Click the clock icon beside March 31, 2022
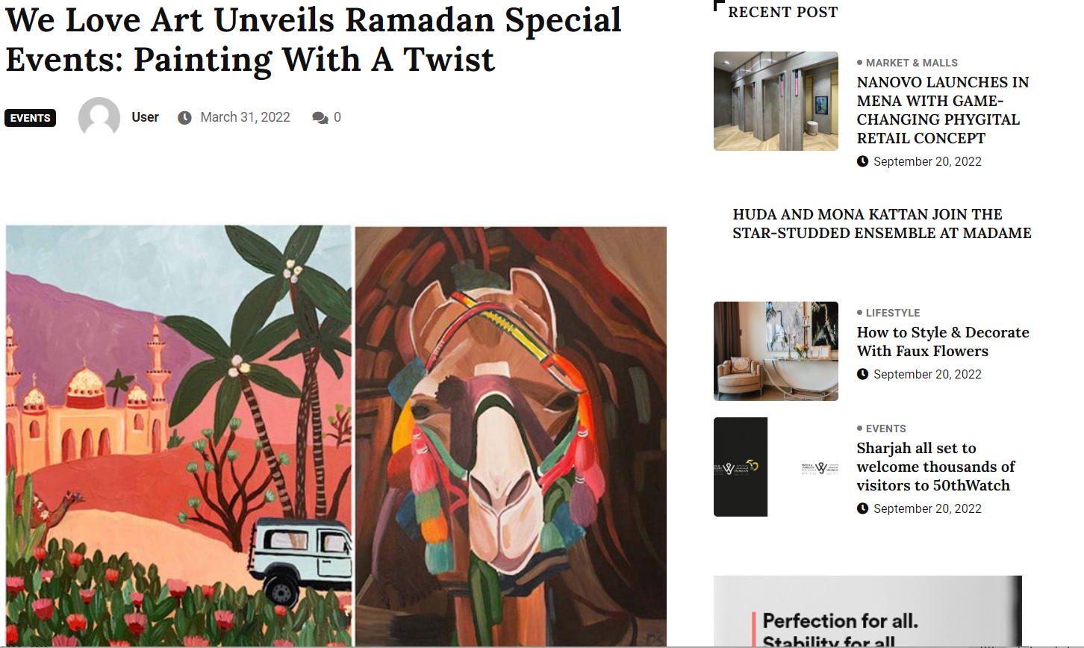 coord(184,117)
